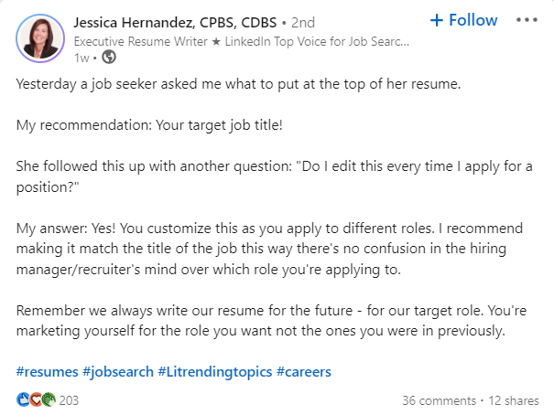Image resolution: width=554 pixels, height=415 pixels.
Task: Click the 1w post timestamp
Action: coord(81,57)
